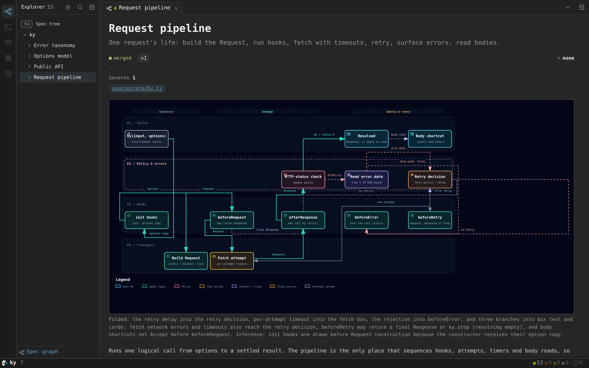The height and width of the screenshot is (368, 589).
Task: Close the Request pipeline tab
Action: point(176,8)
